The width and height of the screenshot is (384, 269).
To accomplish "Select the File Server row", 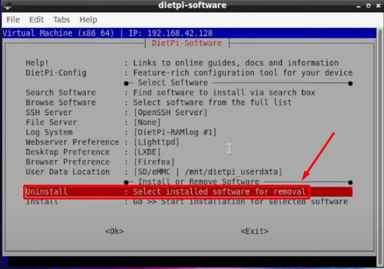I will [x=189, y=122].
